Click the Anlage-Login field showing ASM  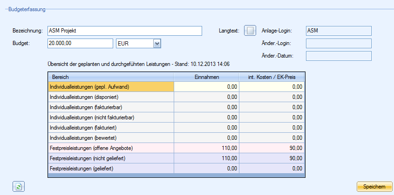click(339, 31)
